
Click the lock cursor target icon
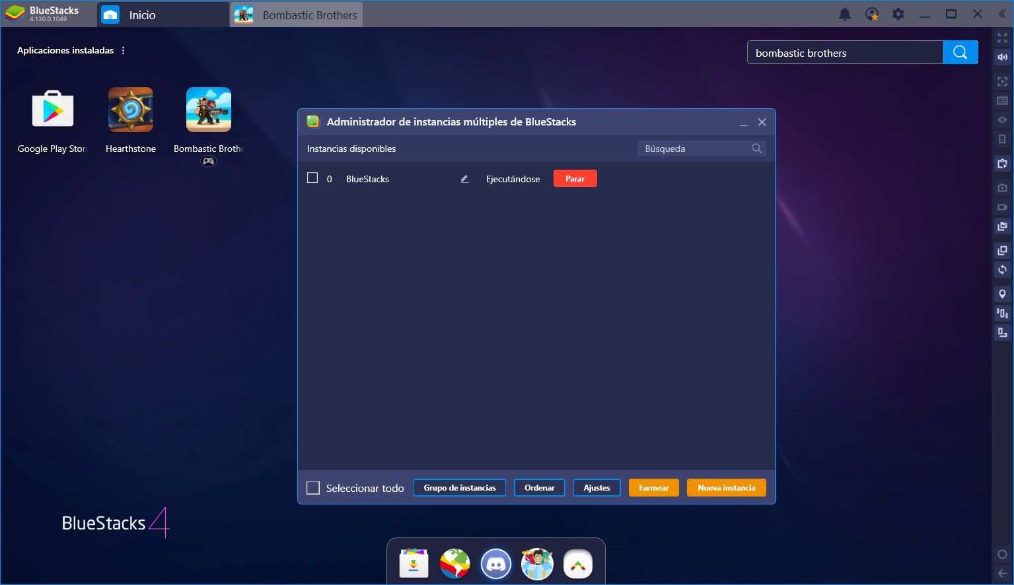(1002, 82)
